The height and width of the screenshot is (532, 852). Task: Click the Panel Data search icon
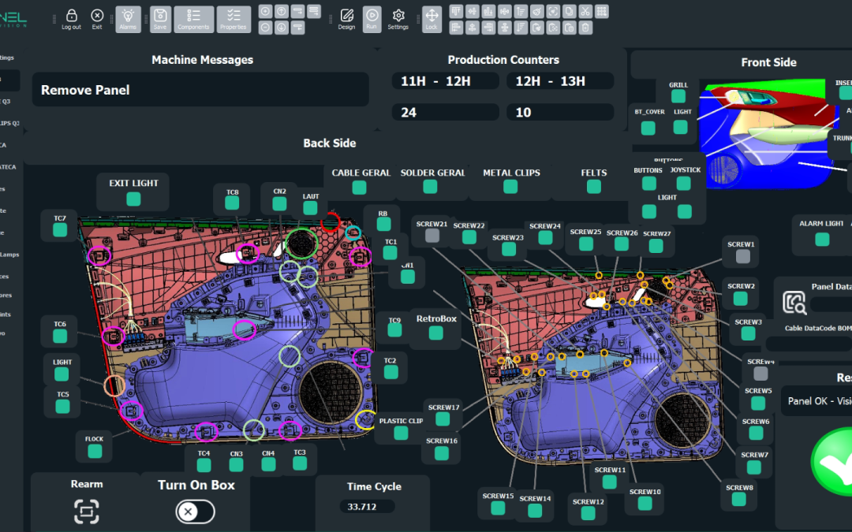(x=794, y=303)
